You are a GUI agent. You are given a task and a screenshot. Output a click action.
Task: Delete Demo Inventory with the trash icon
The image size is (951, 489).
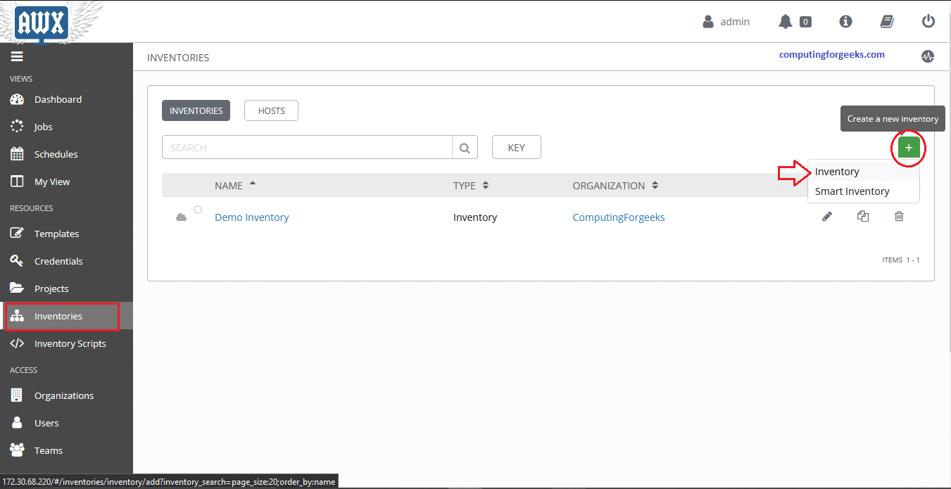(x=899, y=216)
